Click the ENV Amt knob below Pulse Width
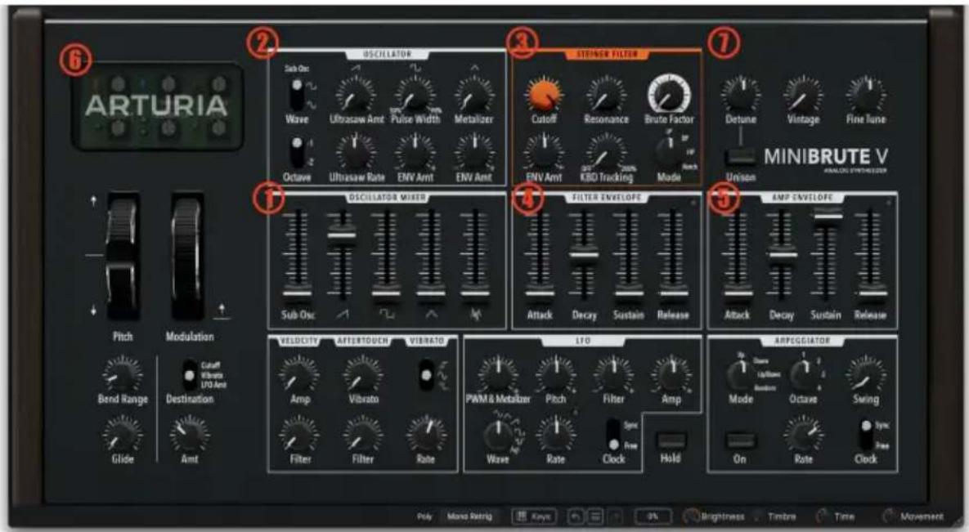 click(415, 153)
